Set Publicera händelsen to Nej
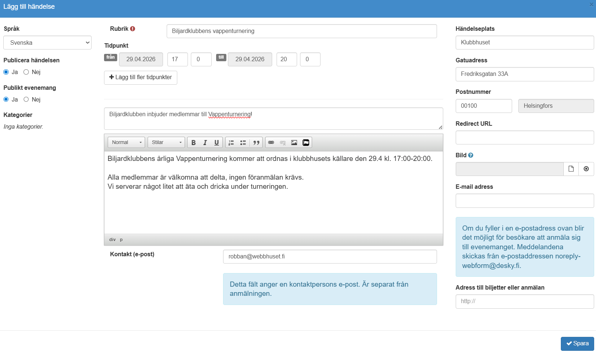 pos(26,72)
